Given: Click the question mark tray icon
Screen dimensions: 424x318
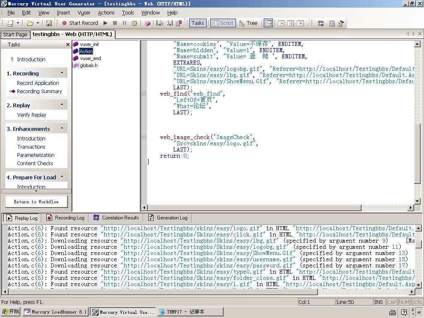Looking at the screenshot, I should tap(404, 312).
